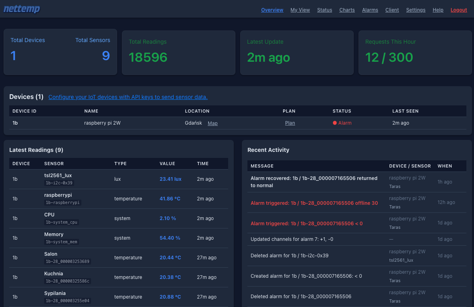Open the Client section

pos(392,10)
